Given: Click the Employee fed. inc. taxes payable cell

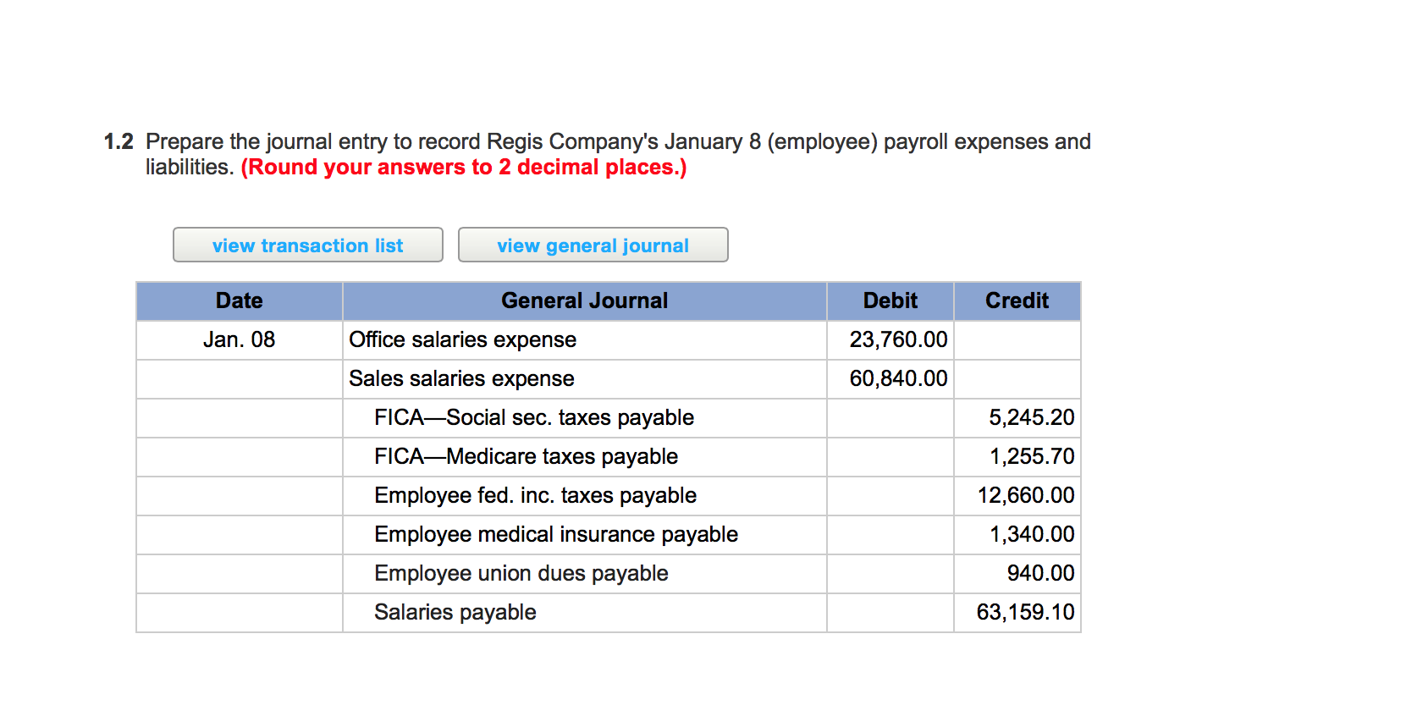Looking at the screenshot, I should (x=536, y=495).
